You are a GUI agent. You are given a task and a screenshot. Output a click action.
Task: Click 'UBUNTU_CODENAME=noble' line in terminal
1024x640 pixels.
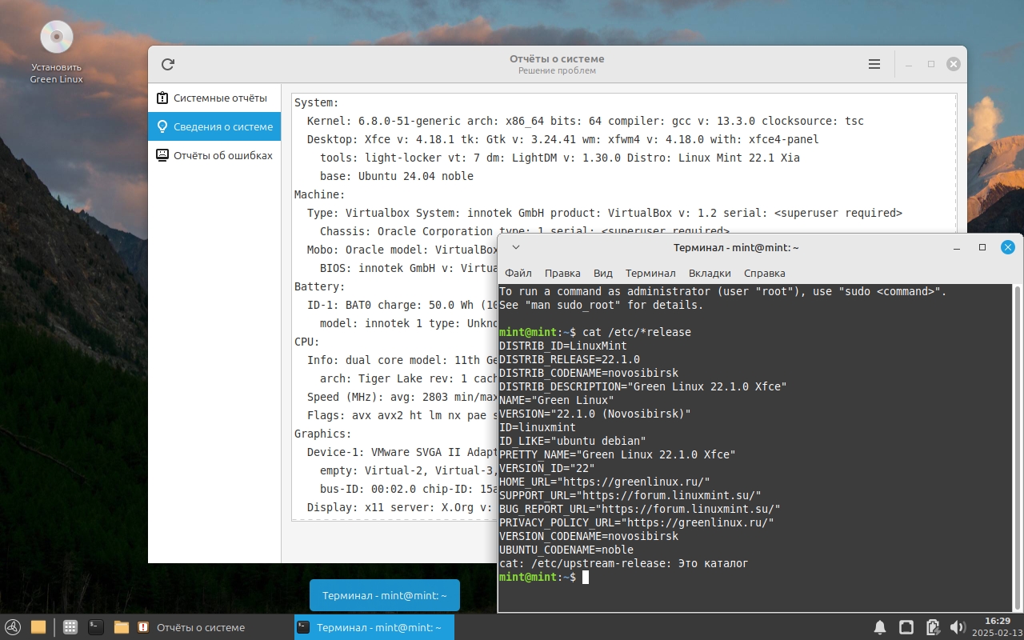pyautogui.click(x=566, y=550)
